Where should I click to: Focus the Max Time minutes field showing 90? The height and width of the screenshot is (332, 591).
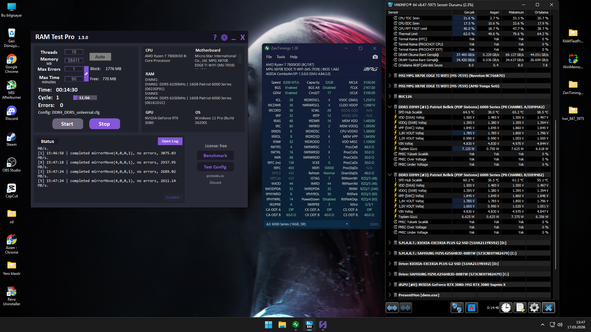(74, 79)
